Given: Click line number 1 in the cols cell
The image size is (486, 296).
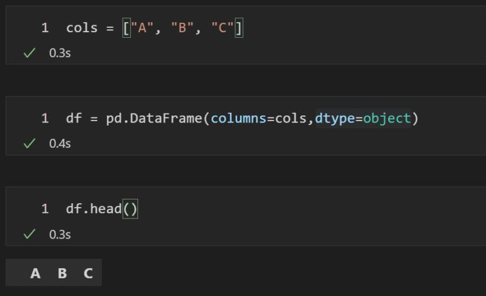Looking at the screenshot, I should 45,28.
